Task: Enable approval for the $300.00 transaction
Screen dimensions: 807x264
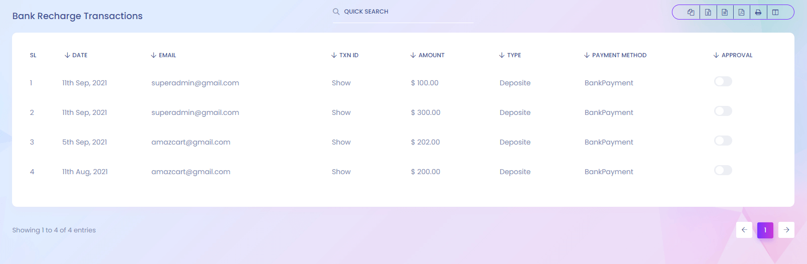Action: [x=723, y=111]
